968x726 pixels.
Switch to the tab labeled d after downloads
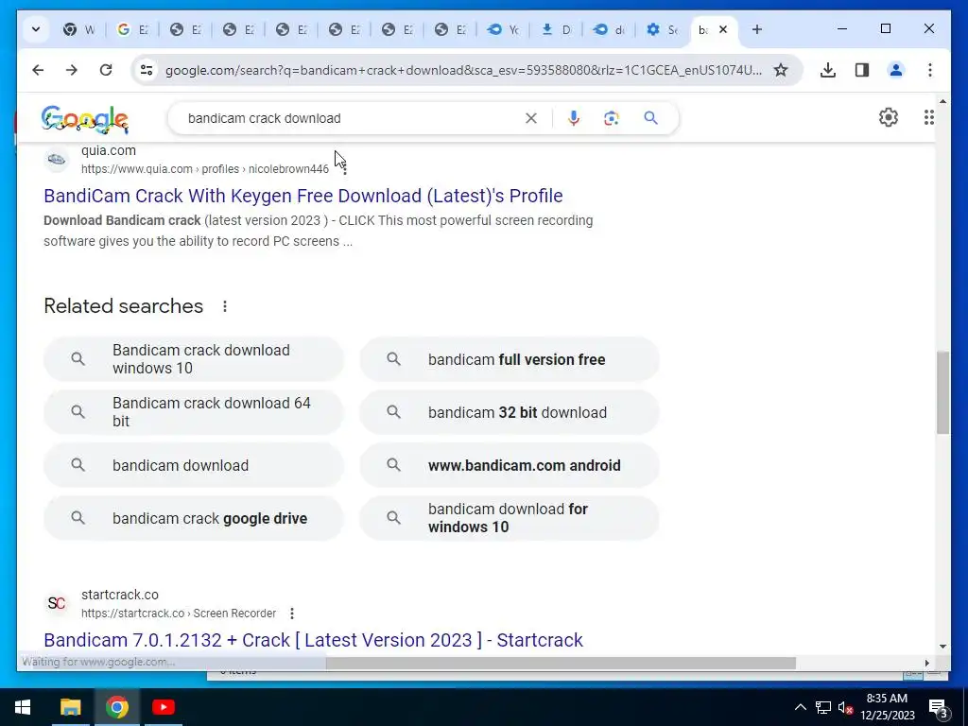point(610,29)
